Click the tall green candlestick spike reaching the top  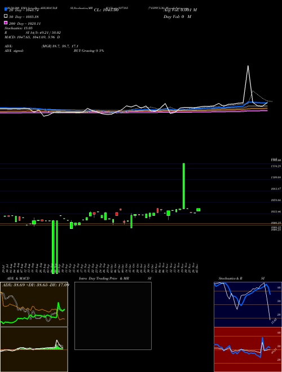click(184, 186)
